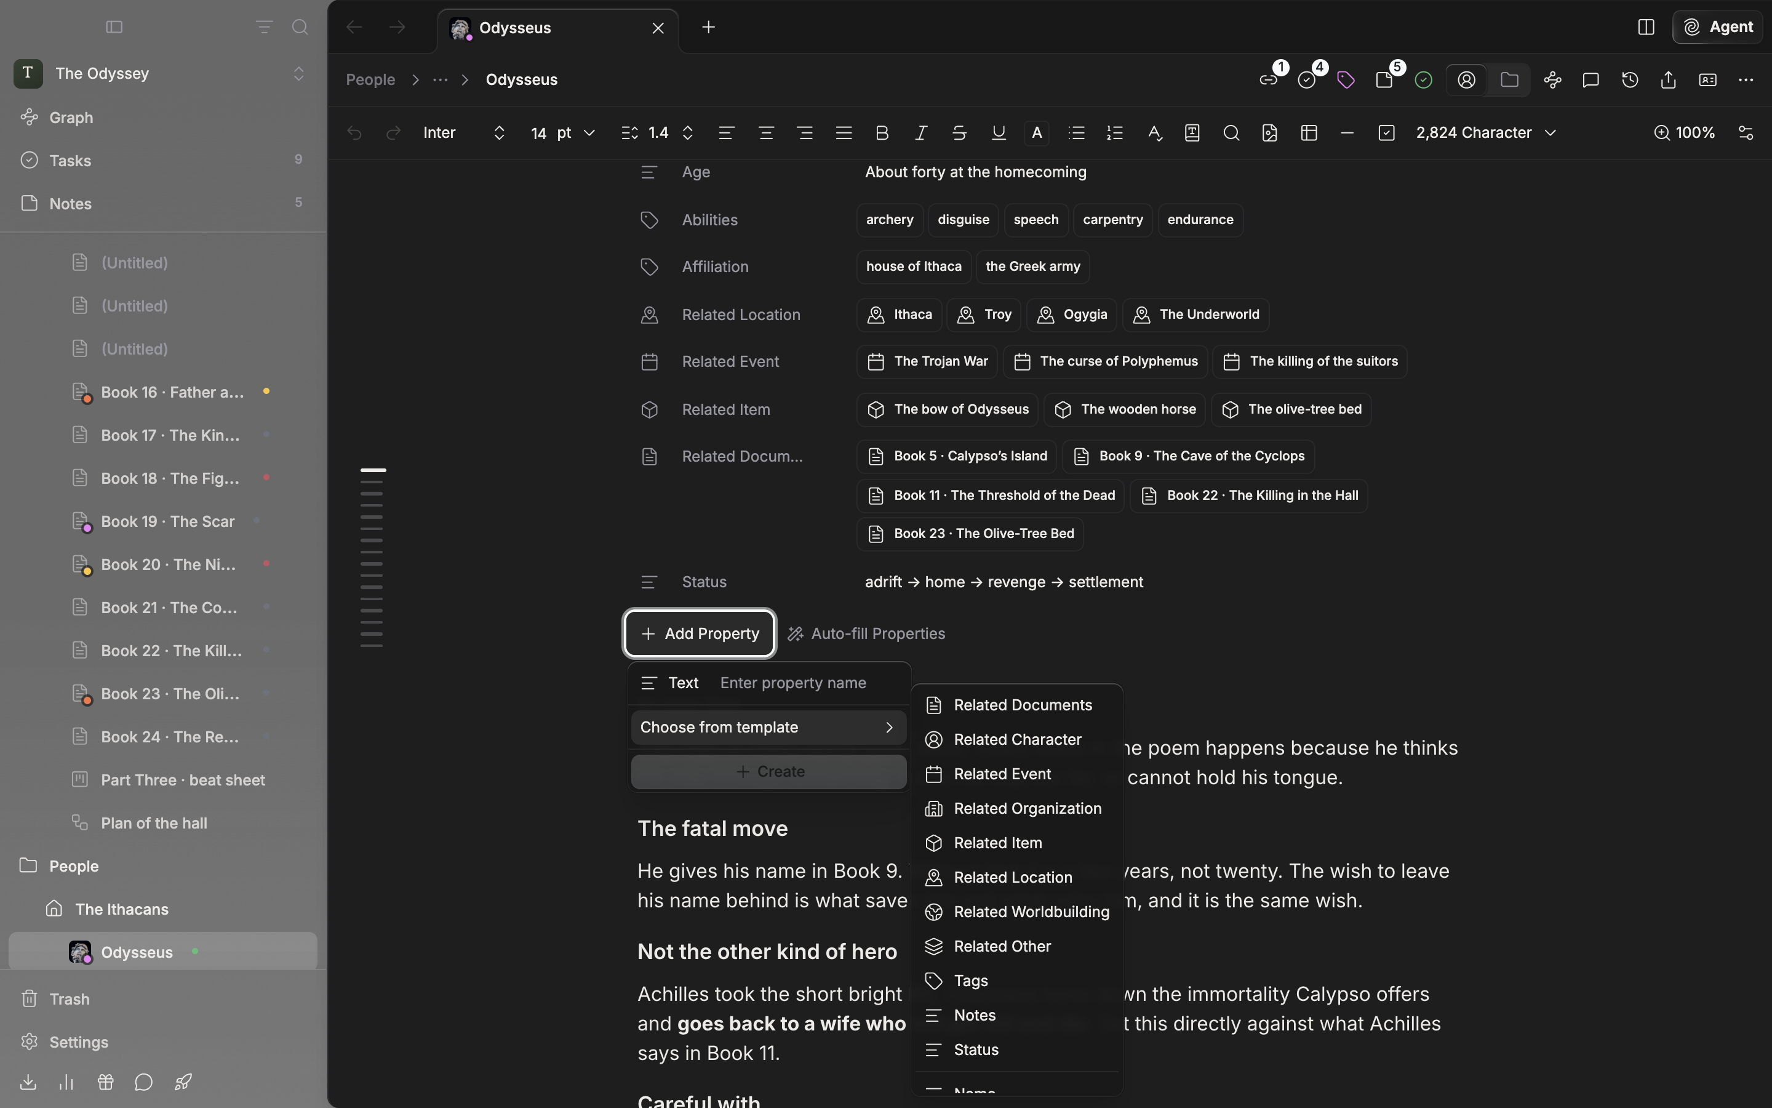
Task: Open version history clock icon
Action: point(1630,80)
